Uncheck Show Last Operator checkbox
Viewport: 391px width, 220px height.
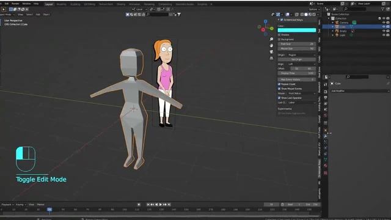click(279, 98)
